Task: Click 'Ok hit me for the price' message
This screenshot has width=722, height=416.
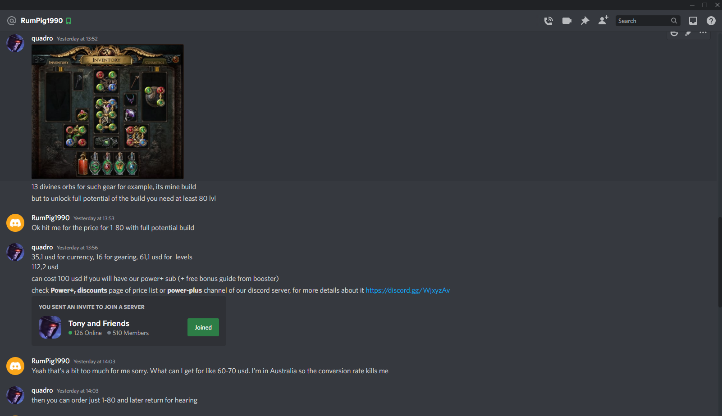Action: point(113,228)
